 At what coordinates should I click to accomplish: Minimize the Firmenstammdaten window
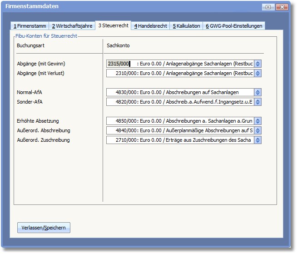coord(268,7)
